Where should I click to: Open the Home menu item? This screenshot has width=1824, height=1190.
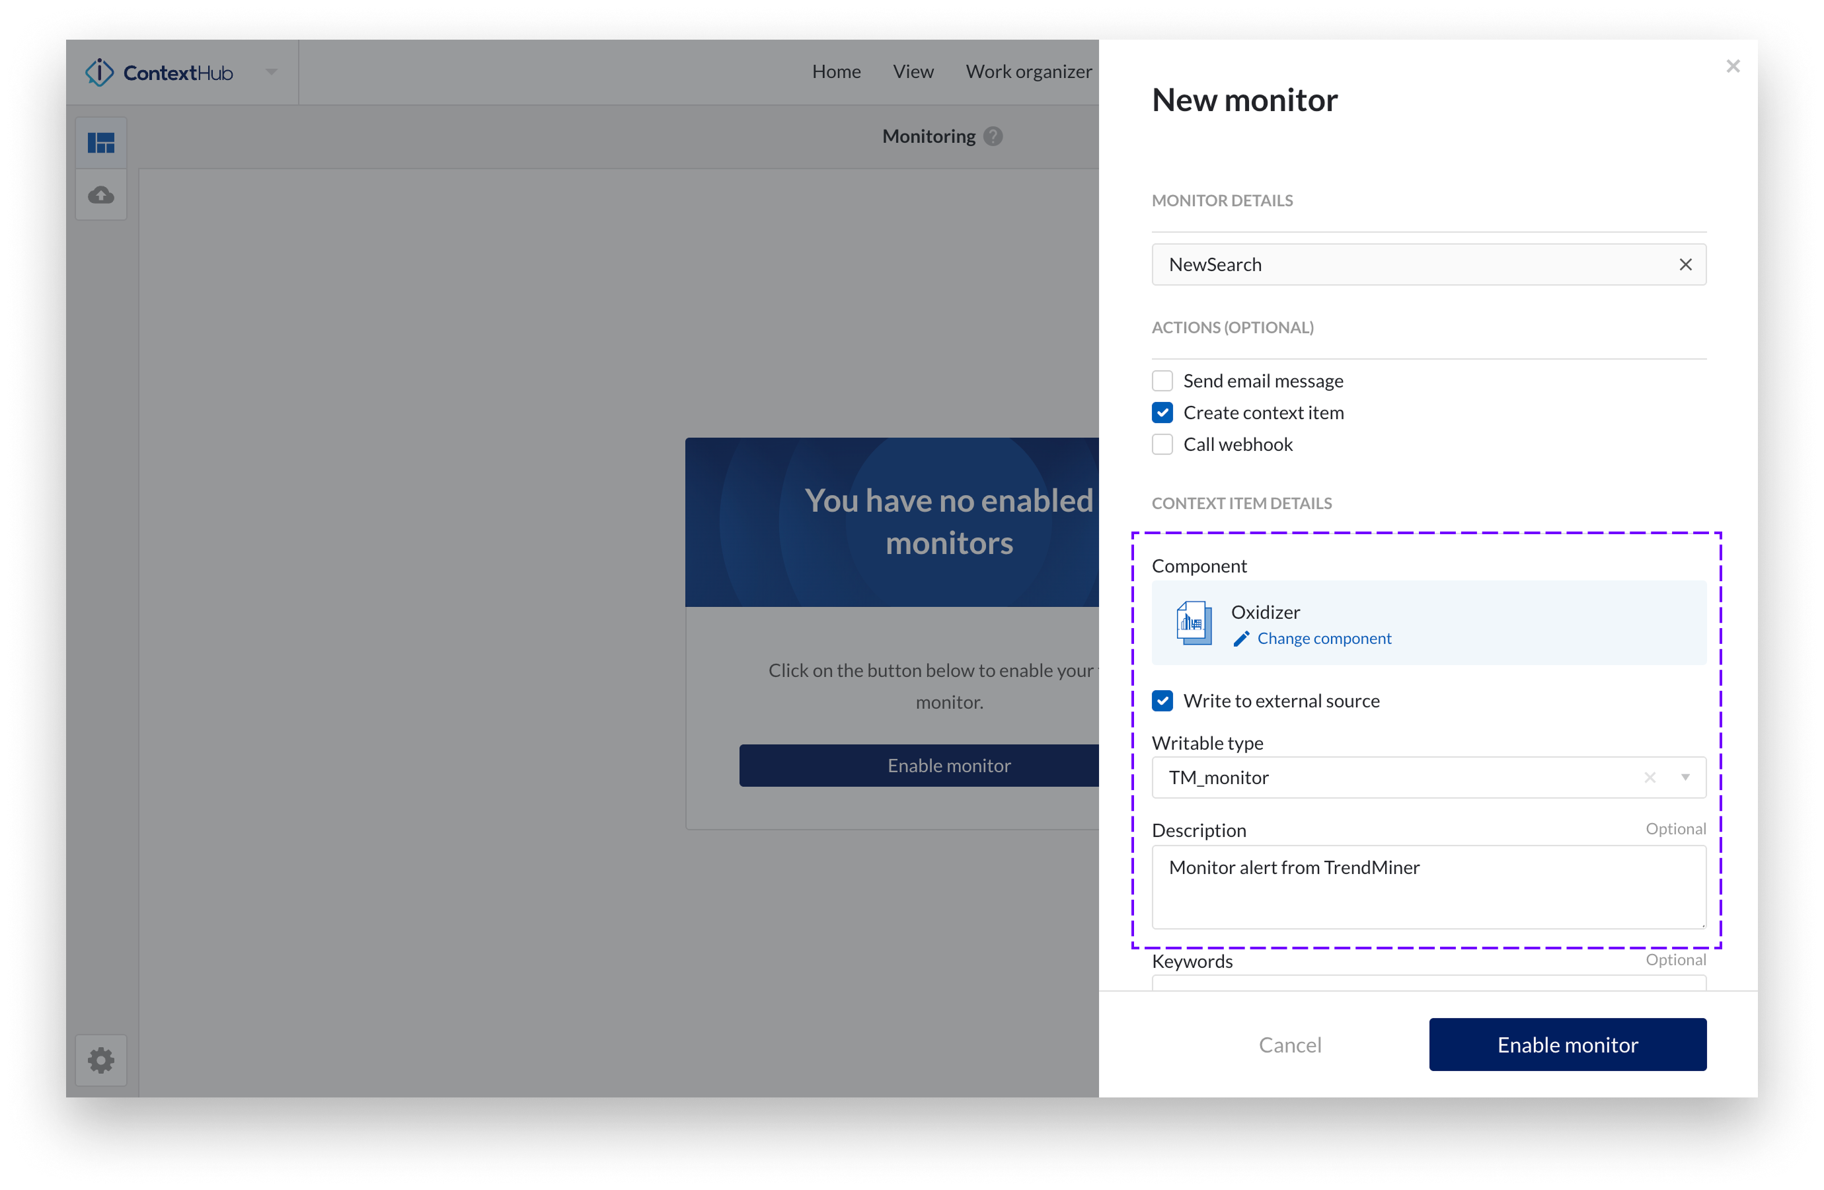click(836, 71)
